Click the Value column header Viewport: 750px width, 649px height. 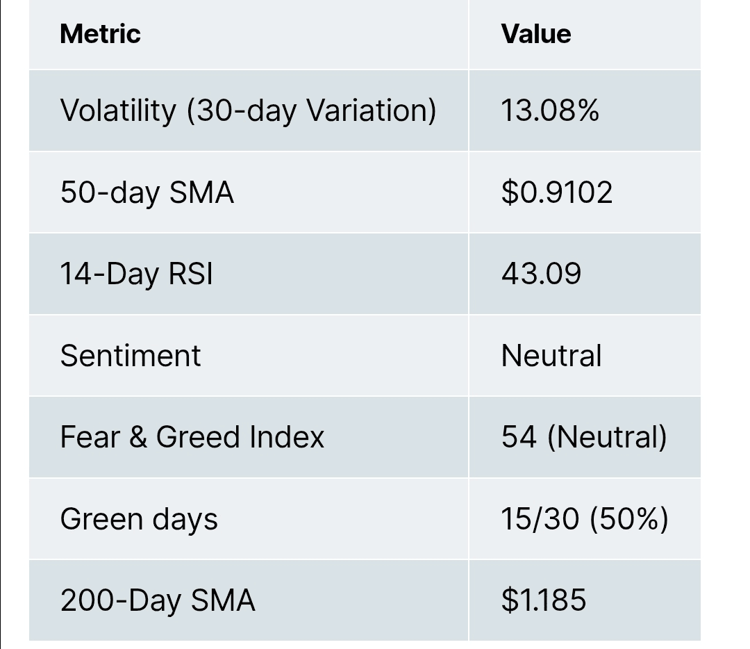[536, 34]
